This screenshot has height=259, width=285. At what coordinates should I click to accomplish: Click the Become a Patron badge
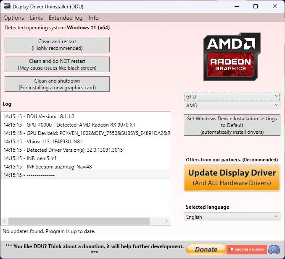(247, 250)
